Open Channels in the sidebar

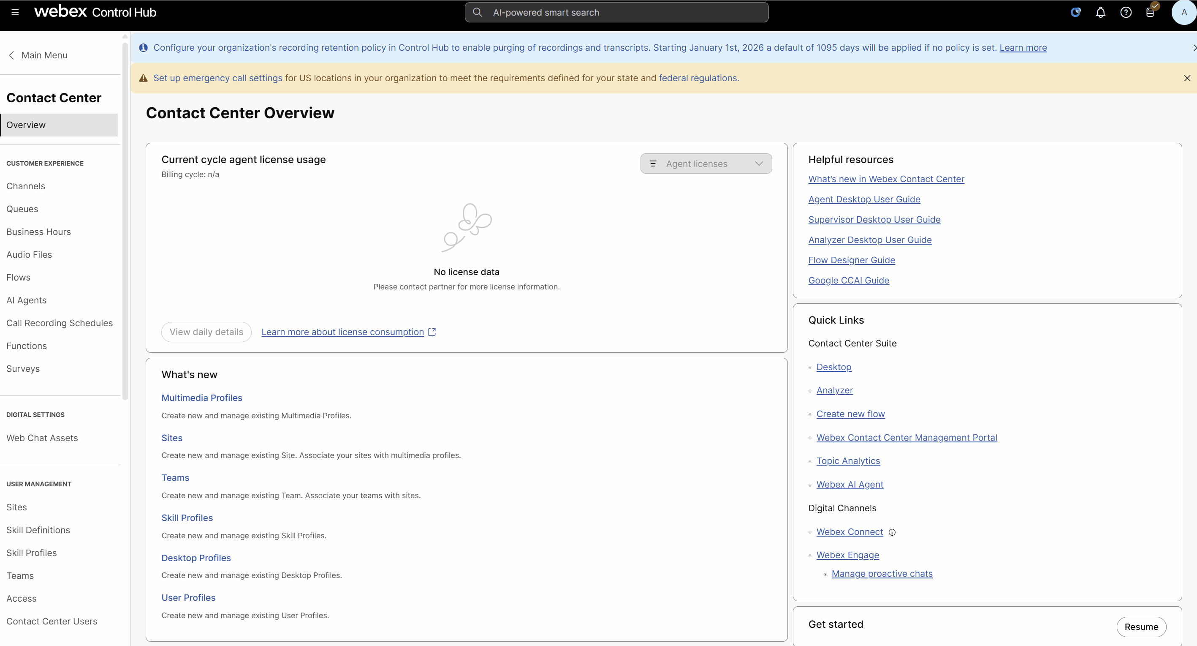26,186
